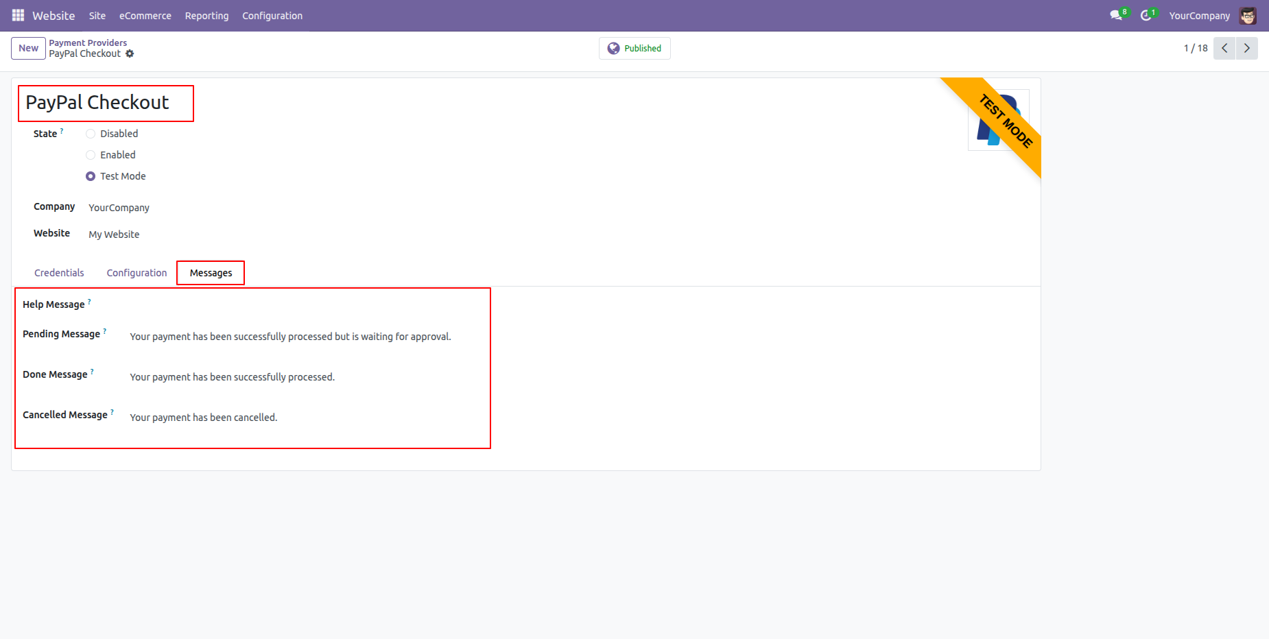The image size is (1269, 639).
Task: Select the Enabled state radio button
Action: [x=91, y=155]
